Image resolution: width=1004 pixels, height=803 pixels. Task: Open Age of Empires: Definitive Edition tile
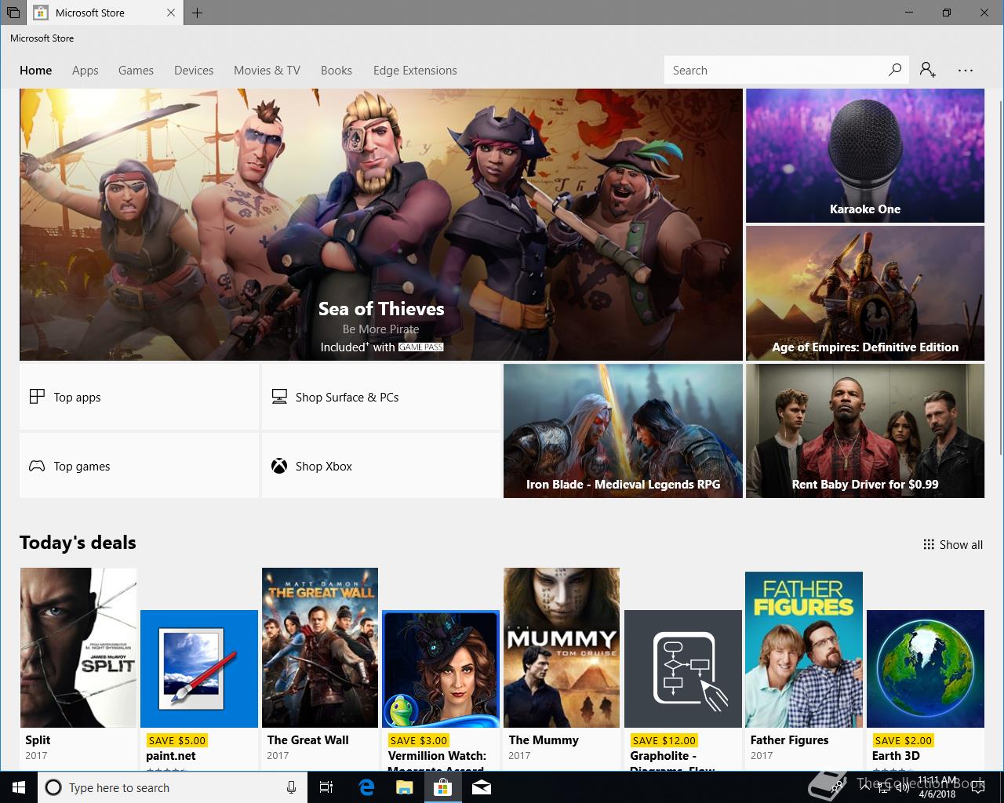[x=865, y=293]
